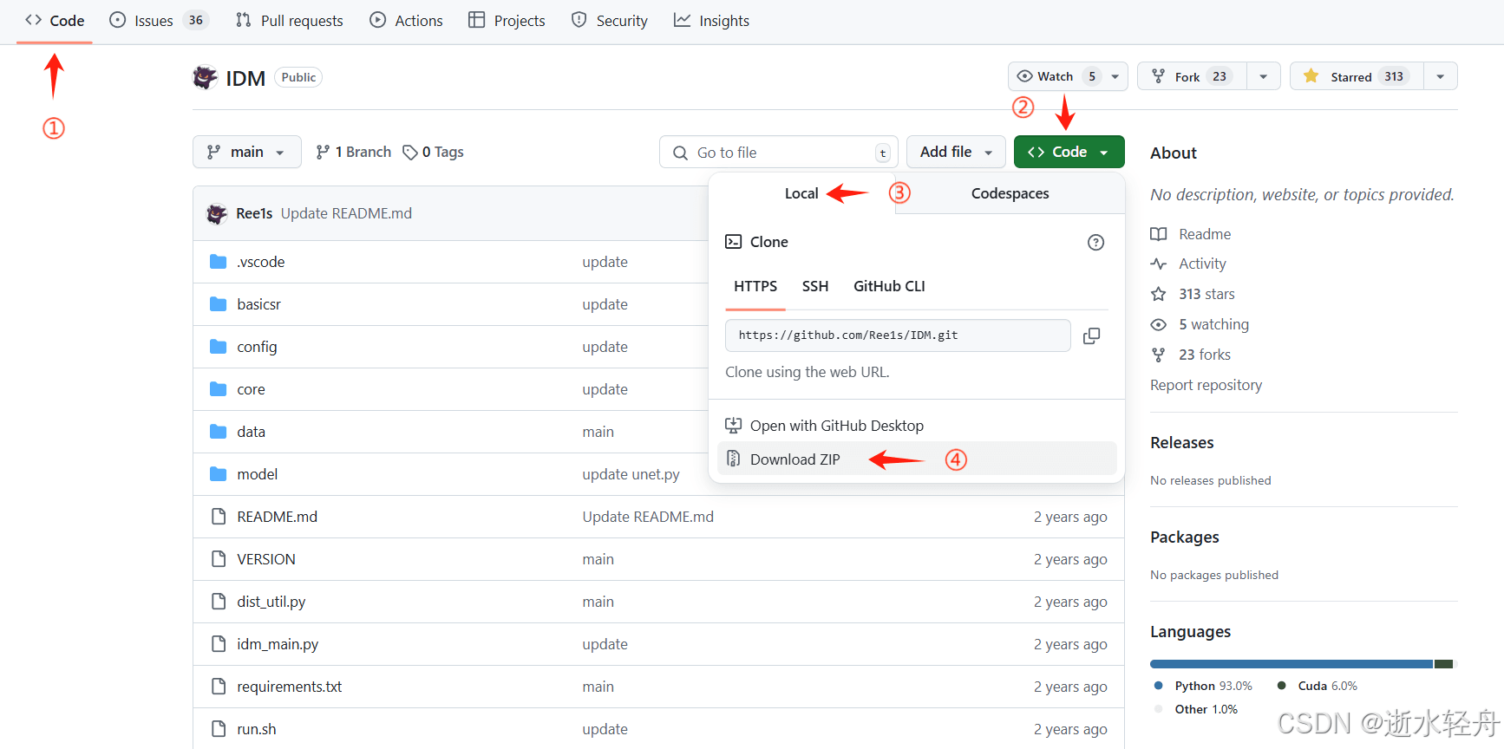The height and width of the screenshot is (749, 1504).
Task: Click Report repository
Action: [x=1206, y=385]
